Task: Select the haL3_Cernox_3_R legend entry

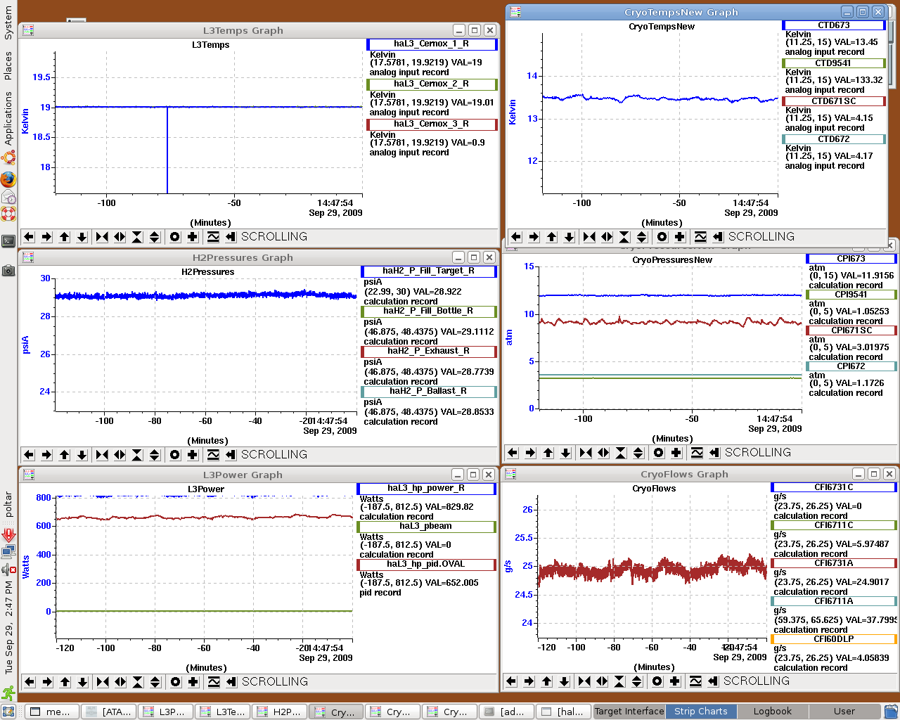Action: coord(432,124)
